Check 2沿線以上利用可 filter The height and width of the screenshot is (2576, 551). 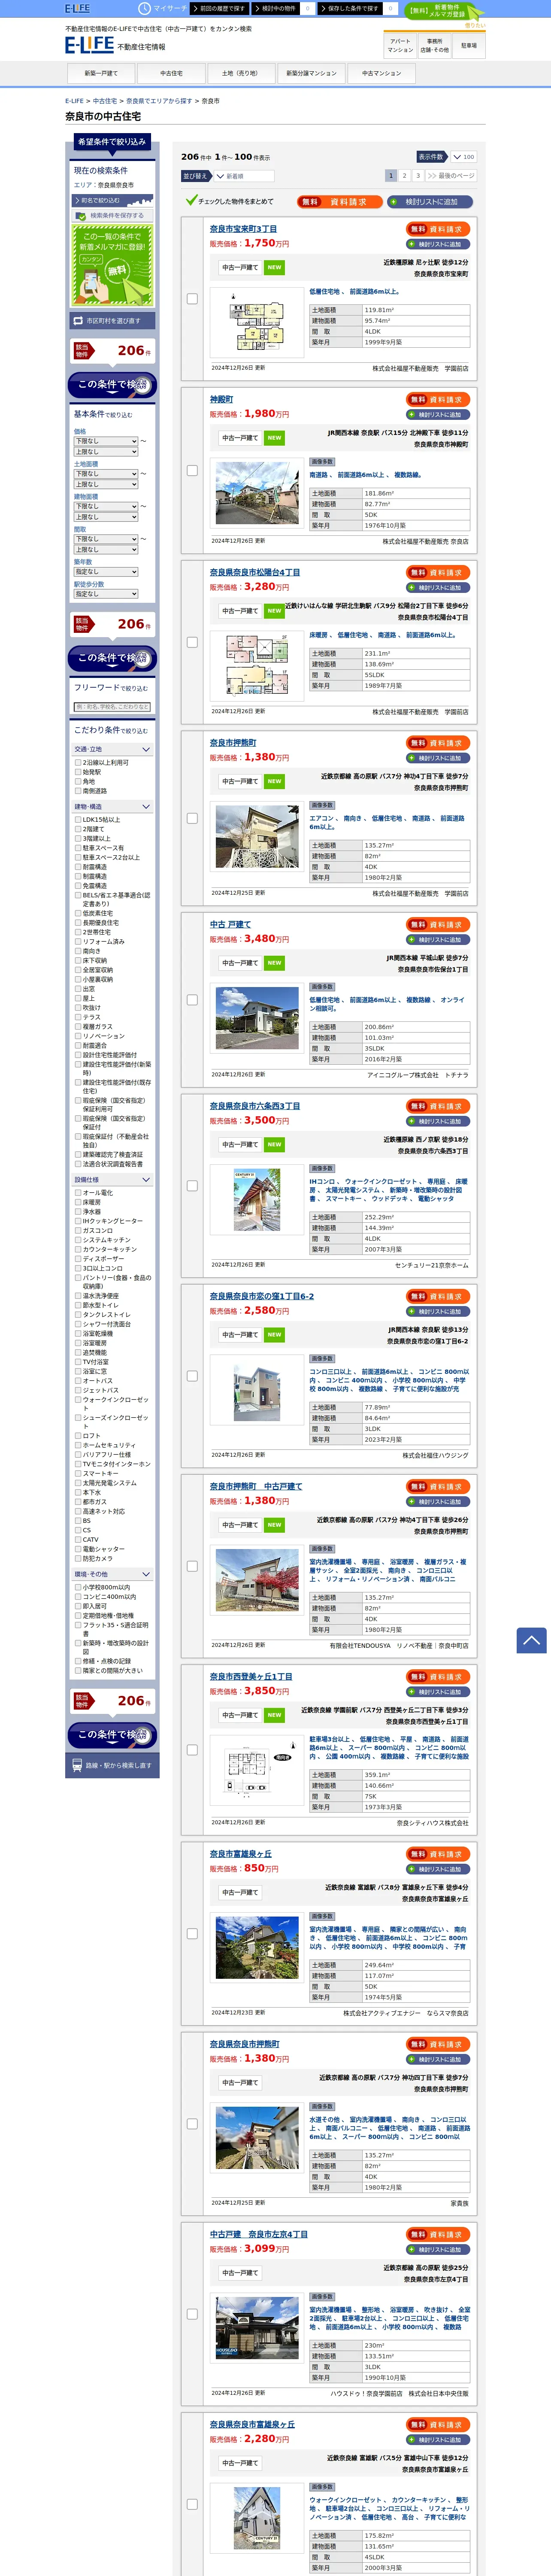(x=78, y=763)
